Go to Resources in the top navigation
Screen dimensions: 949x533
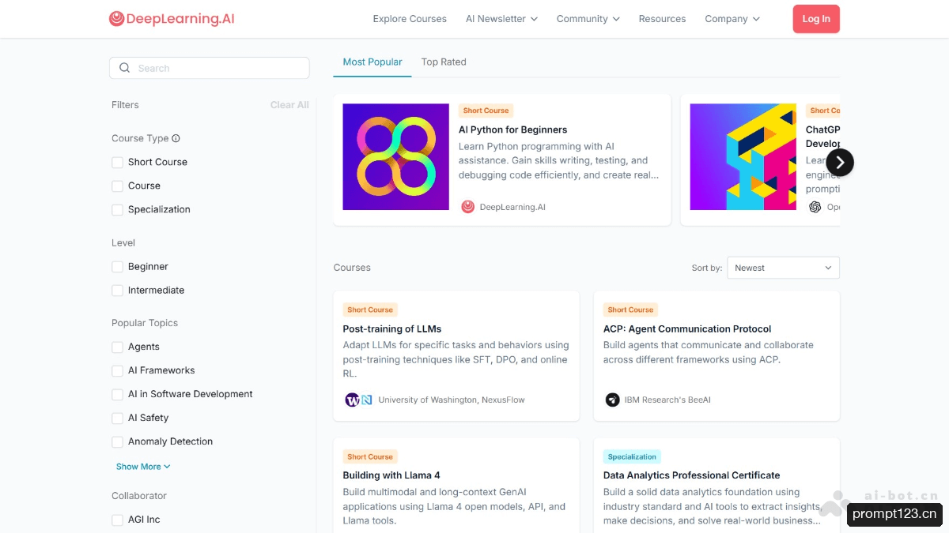[662, 19]
